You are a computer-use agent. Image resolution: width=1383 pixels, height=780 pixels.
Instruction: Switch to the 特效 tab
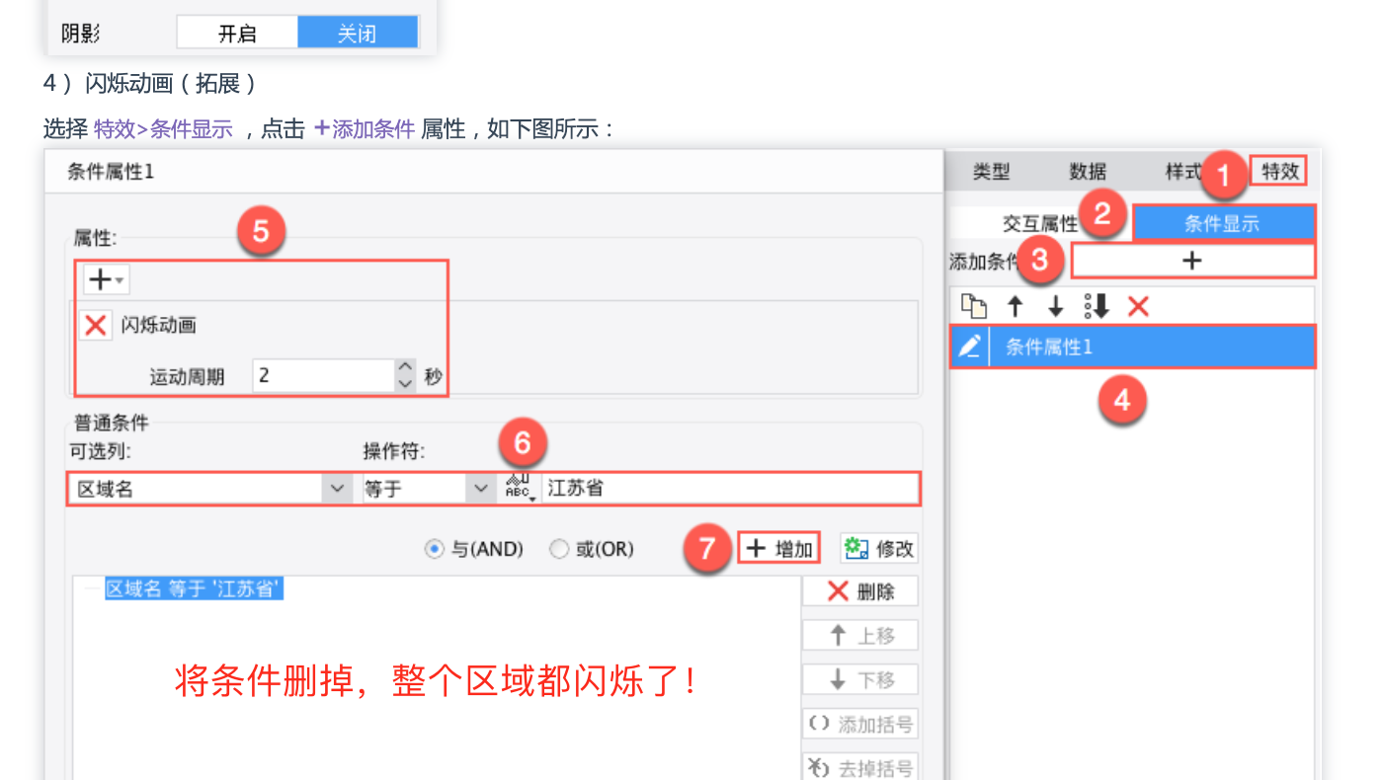(x=1279, y=171)
